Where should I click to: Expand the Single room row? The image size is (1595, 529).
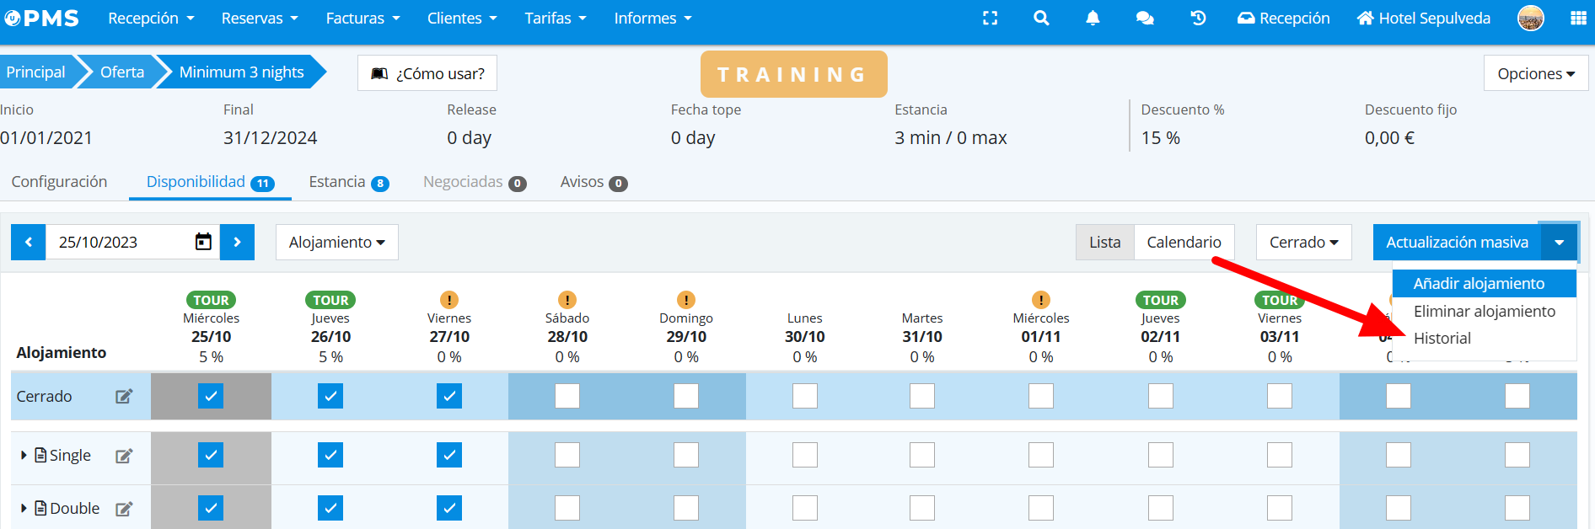point(24,456)
